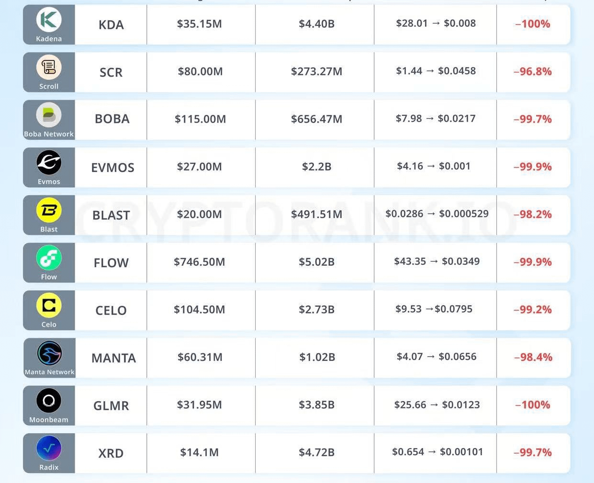Click the Scroll logo icon
The width and height of the screenshot is (594, 483).
coord(49,67)
